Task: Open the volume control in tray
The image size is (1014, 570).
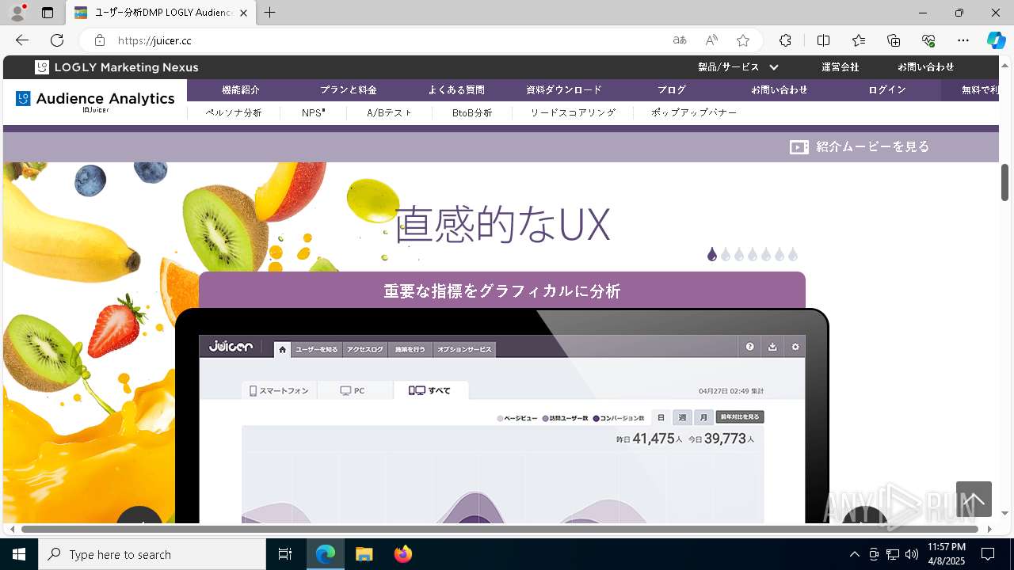Action: pyautogui.click(x=911, y=554)
